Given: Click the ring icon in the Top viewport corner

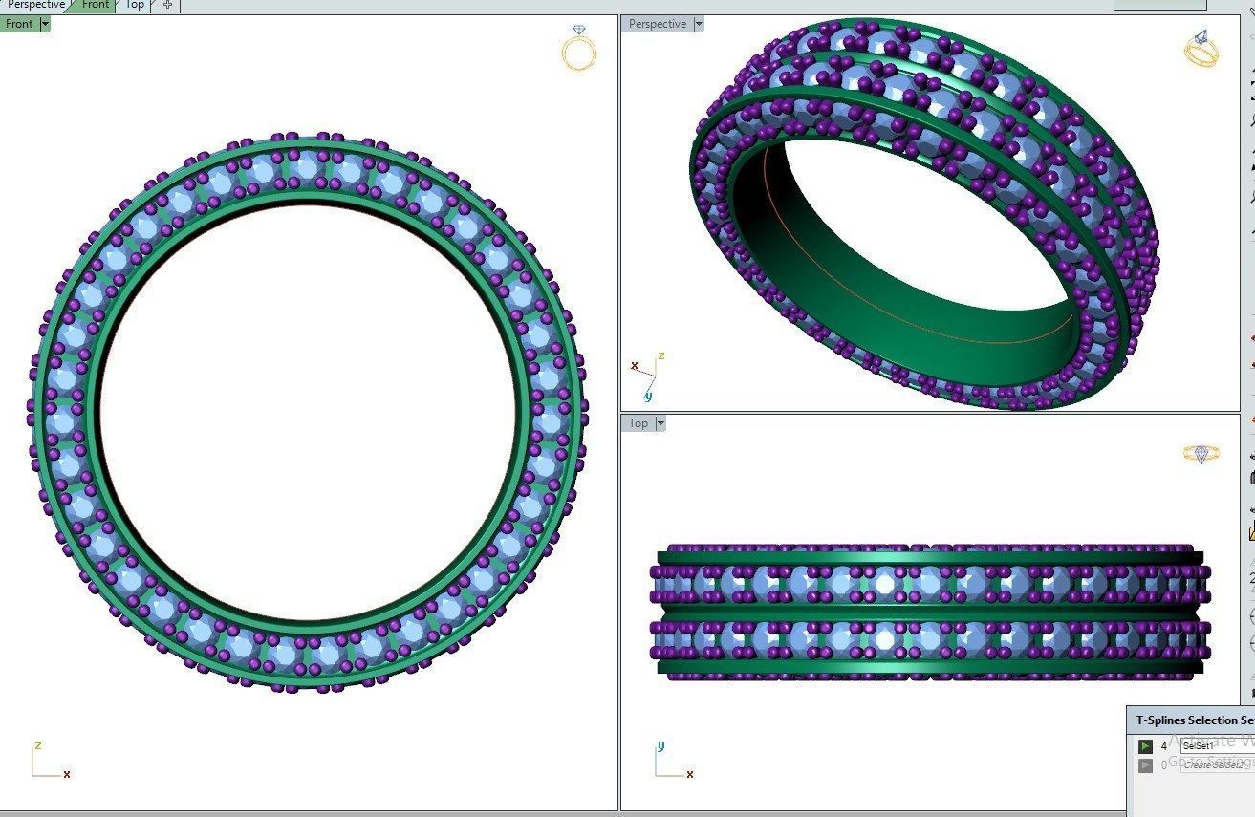Looking at the screenshot, I should pyautogui.click(x=1202, y=456).
